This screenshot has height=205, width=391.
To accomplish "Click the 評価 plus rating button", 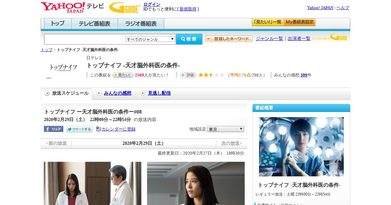I will (188, 75).
